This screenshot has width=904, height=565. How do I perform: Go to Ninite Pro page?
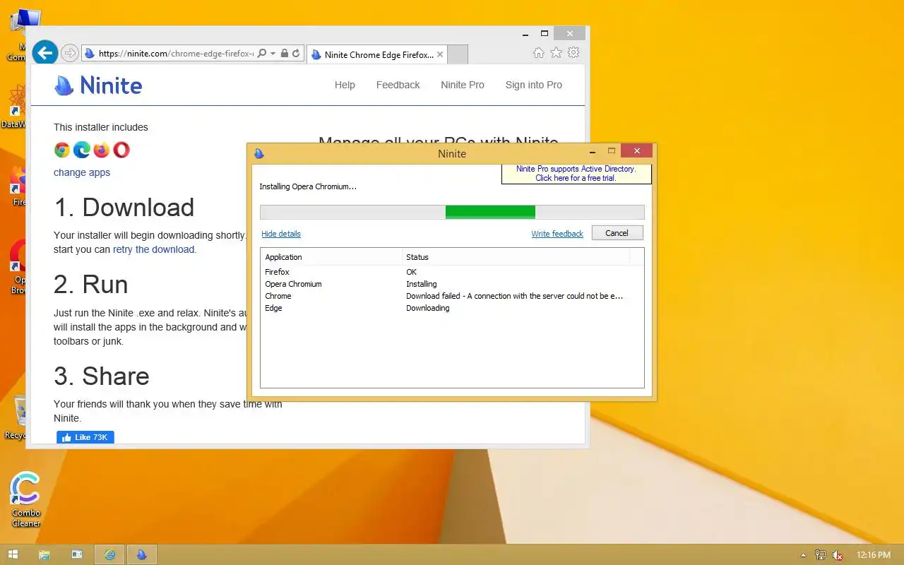coord(463,85)
